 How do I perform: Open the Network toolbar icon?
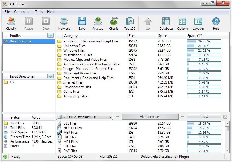click(64, 23)
